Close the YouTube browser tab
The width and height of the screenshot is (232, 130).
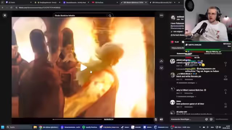pos(117,3)
